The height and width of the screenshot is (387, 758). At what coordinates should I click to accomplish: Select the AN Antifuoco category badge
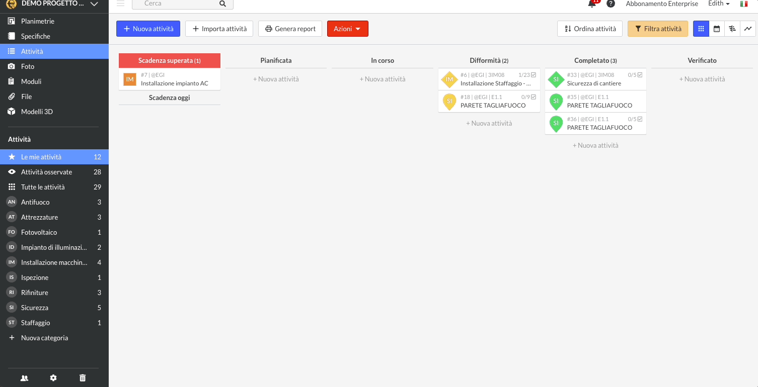(x=12, y=202)
